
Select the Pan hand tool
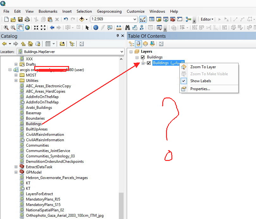20,28
